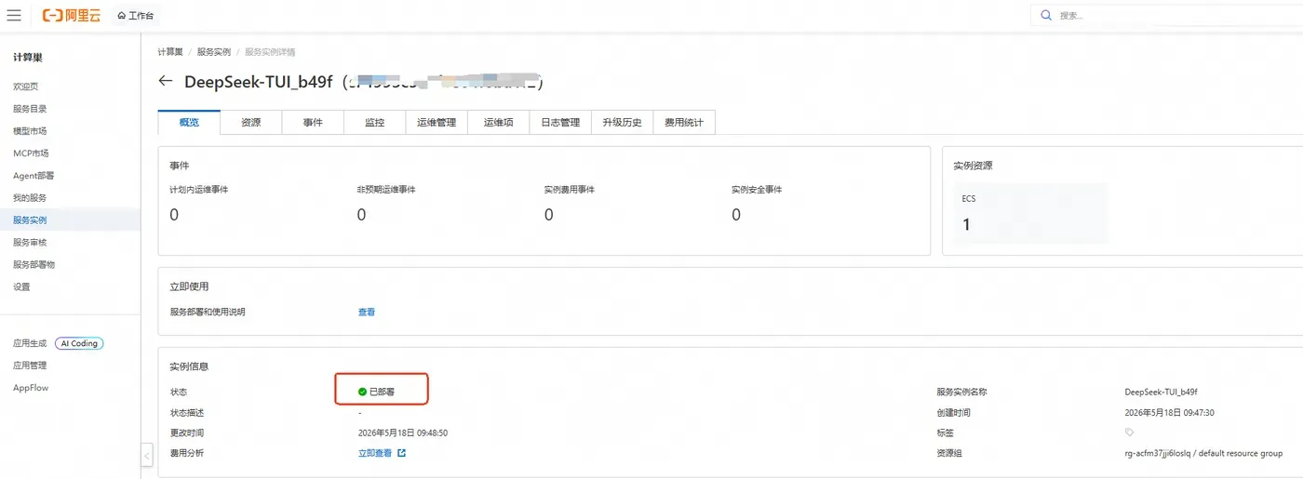
Task: Open the 运维管理 tab
Action: pyautogui.click(x=437, y=122)
